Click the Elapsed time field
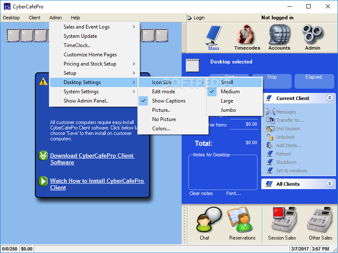Image resolution: width=338 pixels, height=253 pixels. click(x=314, y=81)
